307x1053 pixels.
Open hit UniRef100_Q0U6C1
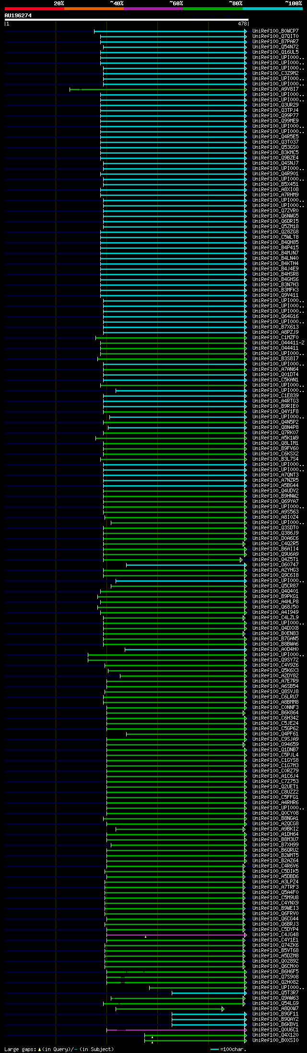275,1030
